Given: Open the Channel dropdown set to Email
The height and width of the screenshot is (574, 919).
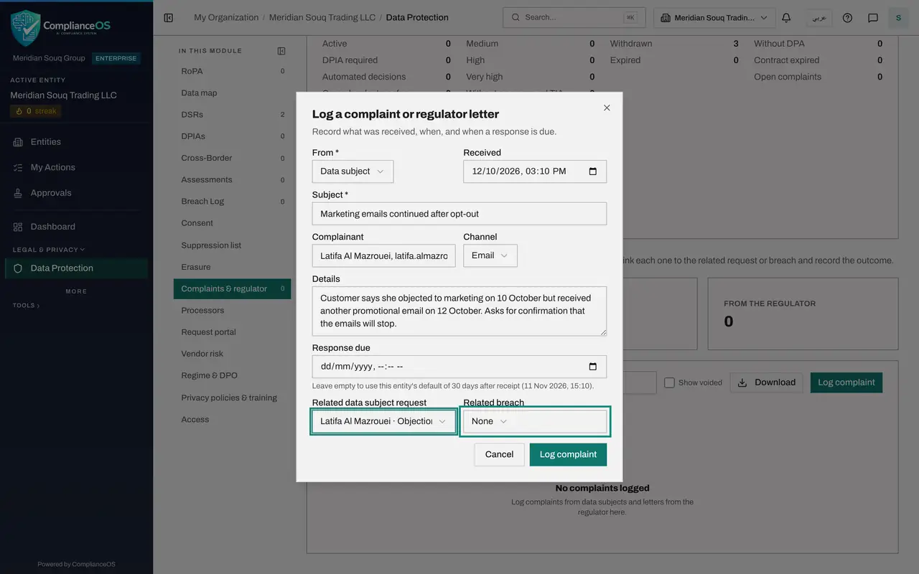Looking at the screenshot, I should point(490,255).
